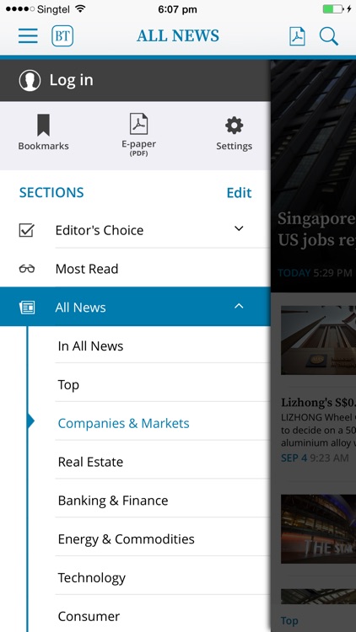Screen dimensions: 356x632
Task: Collapse All News chevron
Action: pyautogui.click(x=239, y=306)
